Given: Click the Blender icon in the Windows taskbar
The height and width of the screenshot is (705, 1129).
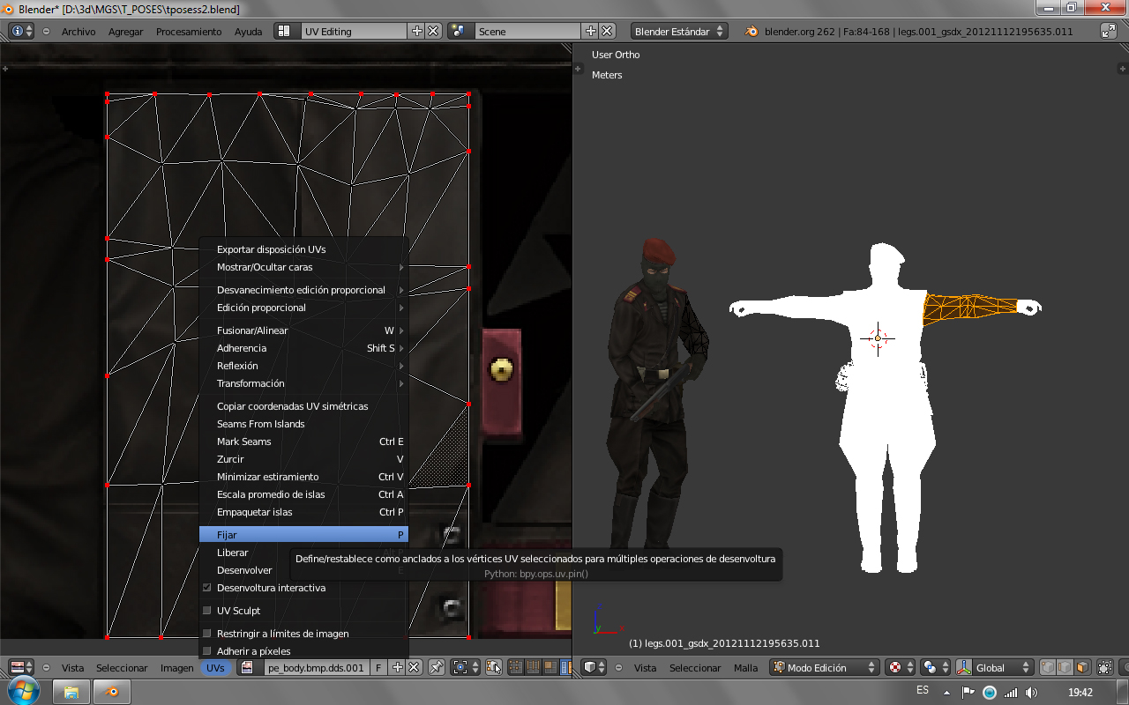Looking at the screenshot, I should pos(112,692).
